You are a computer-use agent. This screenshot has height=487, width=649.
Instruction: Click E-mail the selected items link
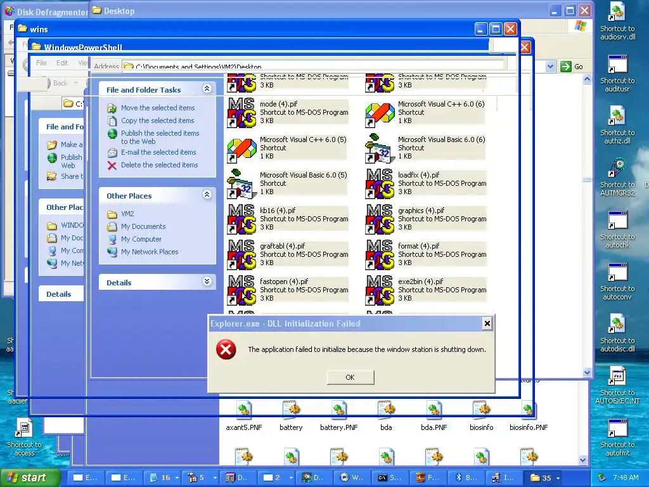158,152
